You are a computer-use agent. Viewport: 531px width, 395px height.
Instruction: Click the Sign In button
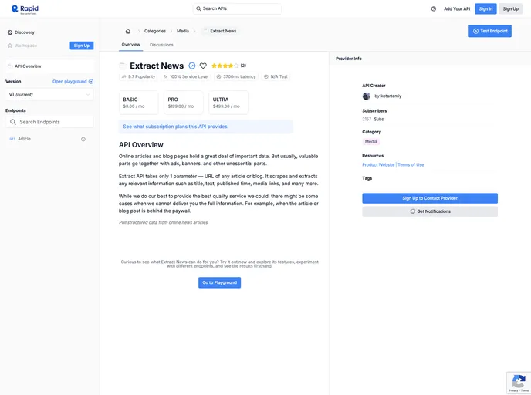tap(485, 8)
